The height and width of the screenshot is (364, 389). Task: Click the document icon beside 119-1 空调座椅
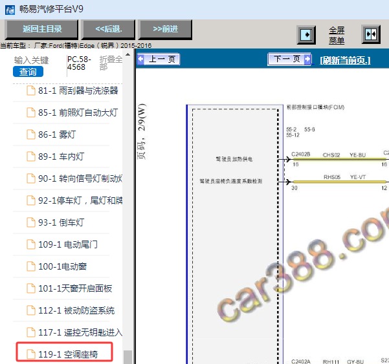click(x=31, y=354)
